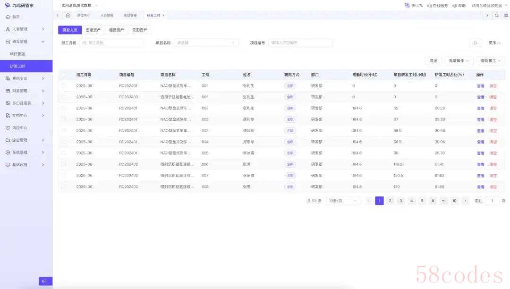Open 在线服务 headset icon
The height and width of the screenshot is (289, 510).
click(429, 6)
